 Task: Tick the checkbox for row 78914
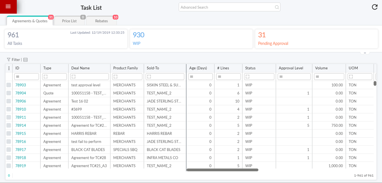coord(9,125)
